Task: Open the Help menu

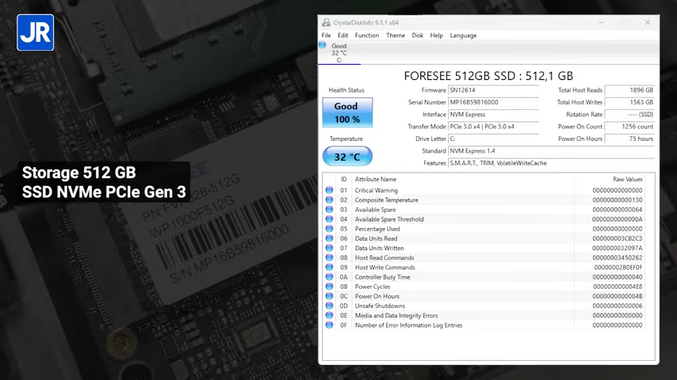Action: click(x=436, y=36)
